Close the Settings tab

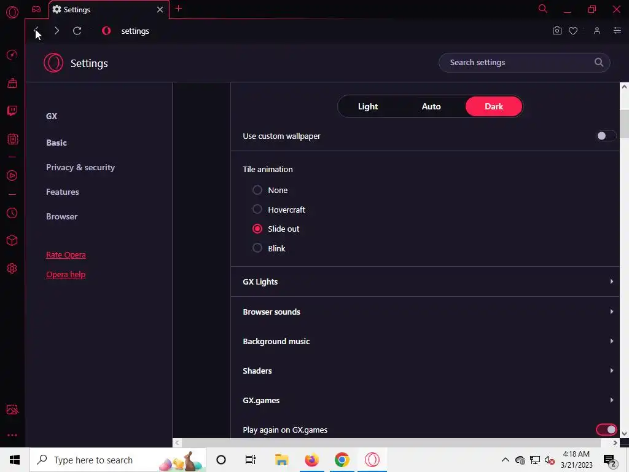[x=160, y=9]
